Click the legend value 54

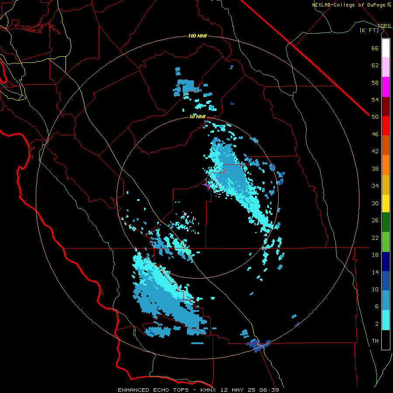[375, 100]
